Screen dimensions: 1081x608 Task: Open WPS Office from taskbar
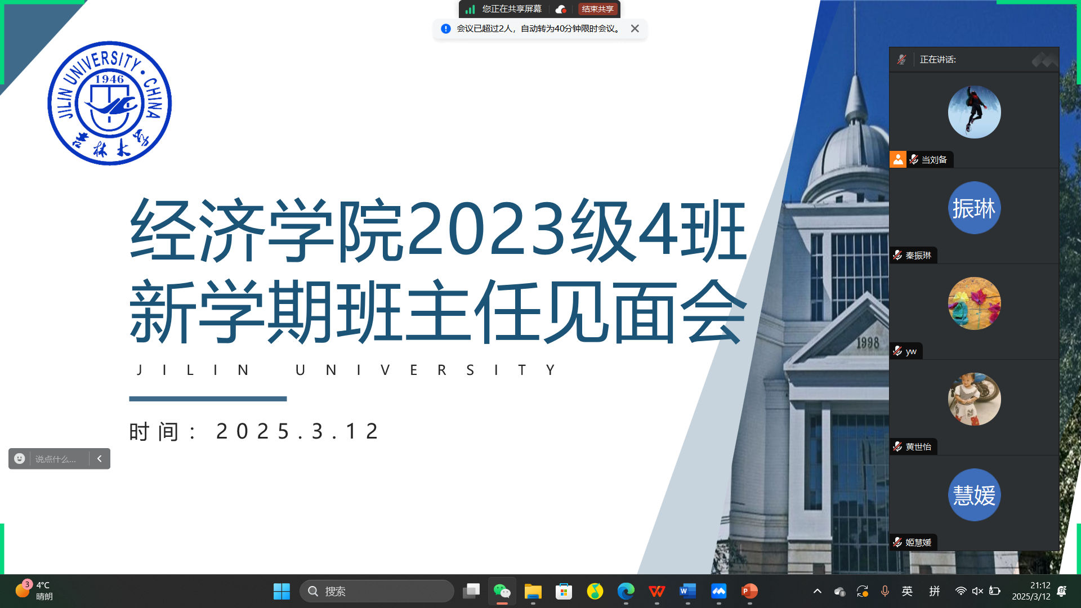656,591
